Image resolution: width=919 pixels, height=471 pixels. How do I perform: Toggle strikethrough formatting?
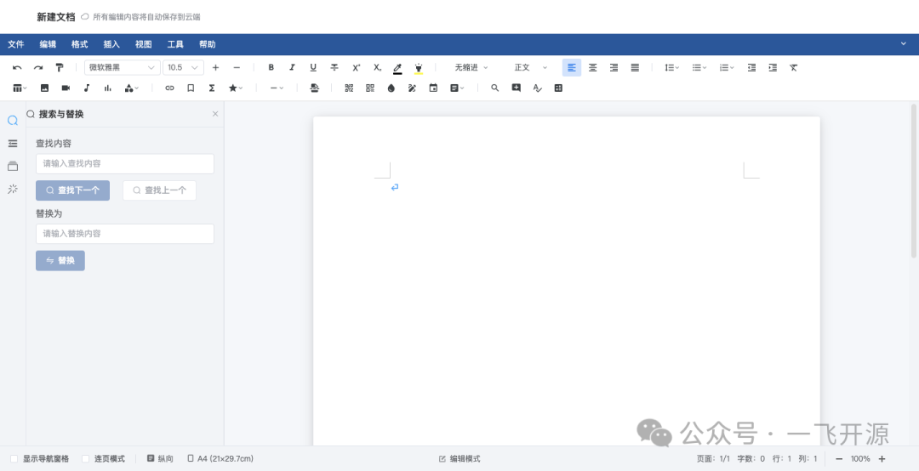pos(334,68)
